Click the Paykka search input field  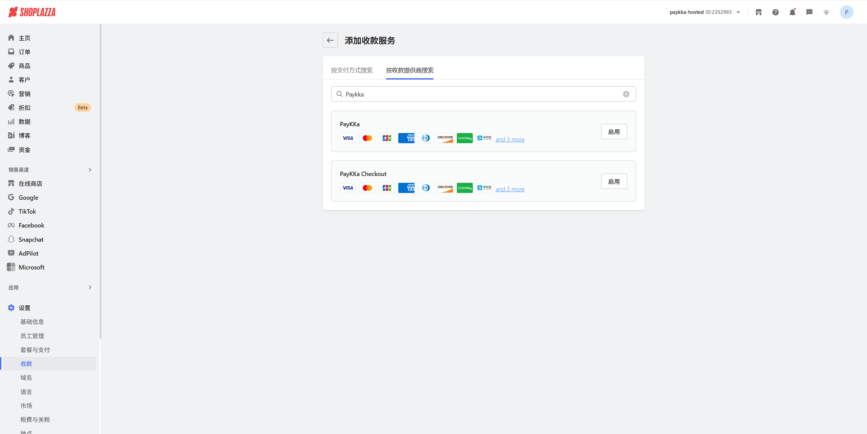481,94
